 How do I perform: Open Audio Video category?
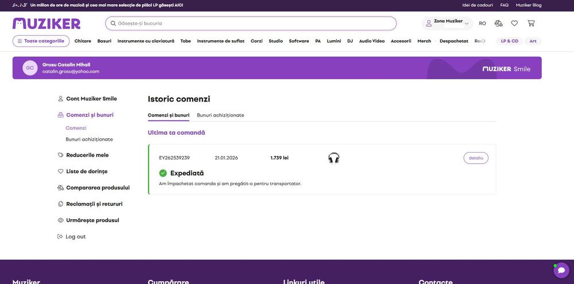pyautogui.click(x=371, y=41)
